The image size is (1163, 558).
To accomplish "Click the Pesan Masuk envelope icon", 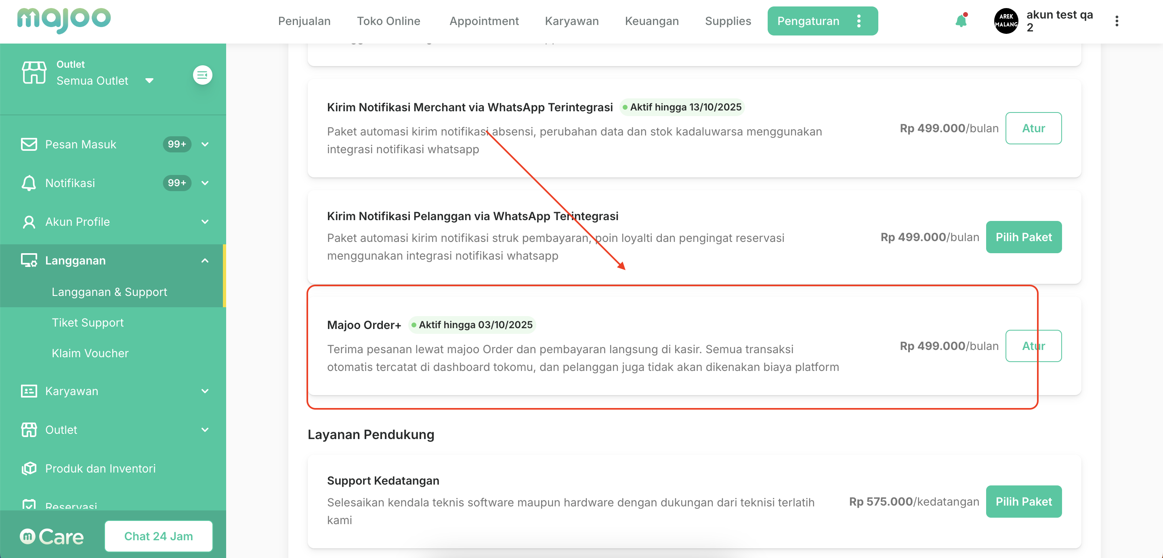I will (29, 144).
